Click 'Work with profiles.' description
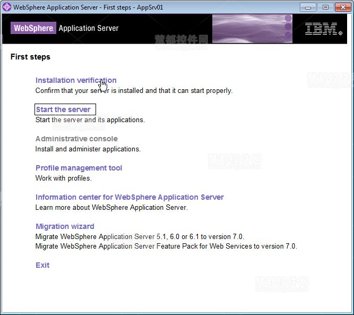Viewport: 354px width, 315px height. pyautogui.click(x=64, y=178)
